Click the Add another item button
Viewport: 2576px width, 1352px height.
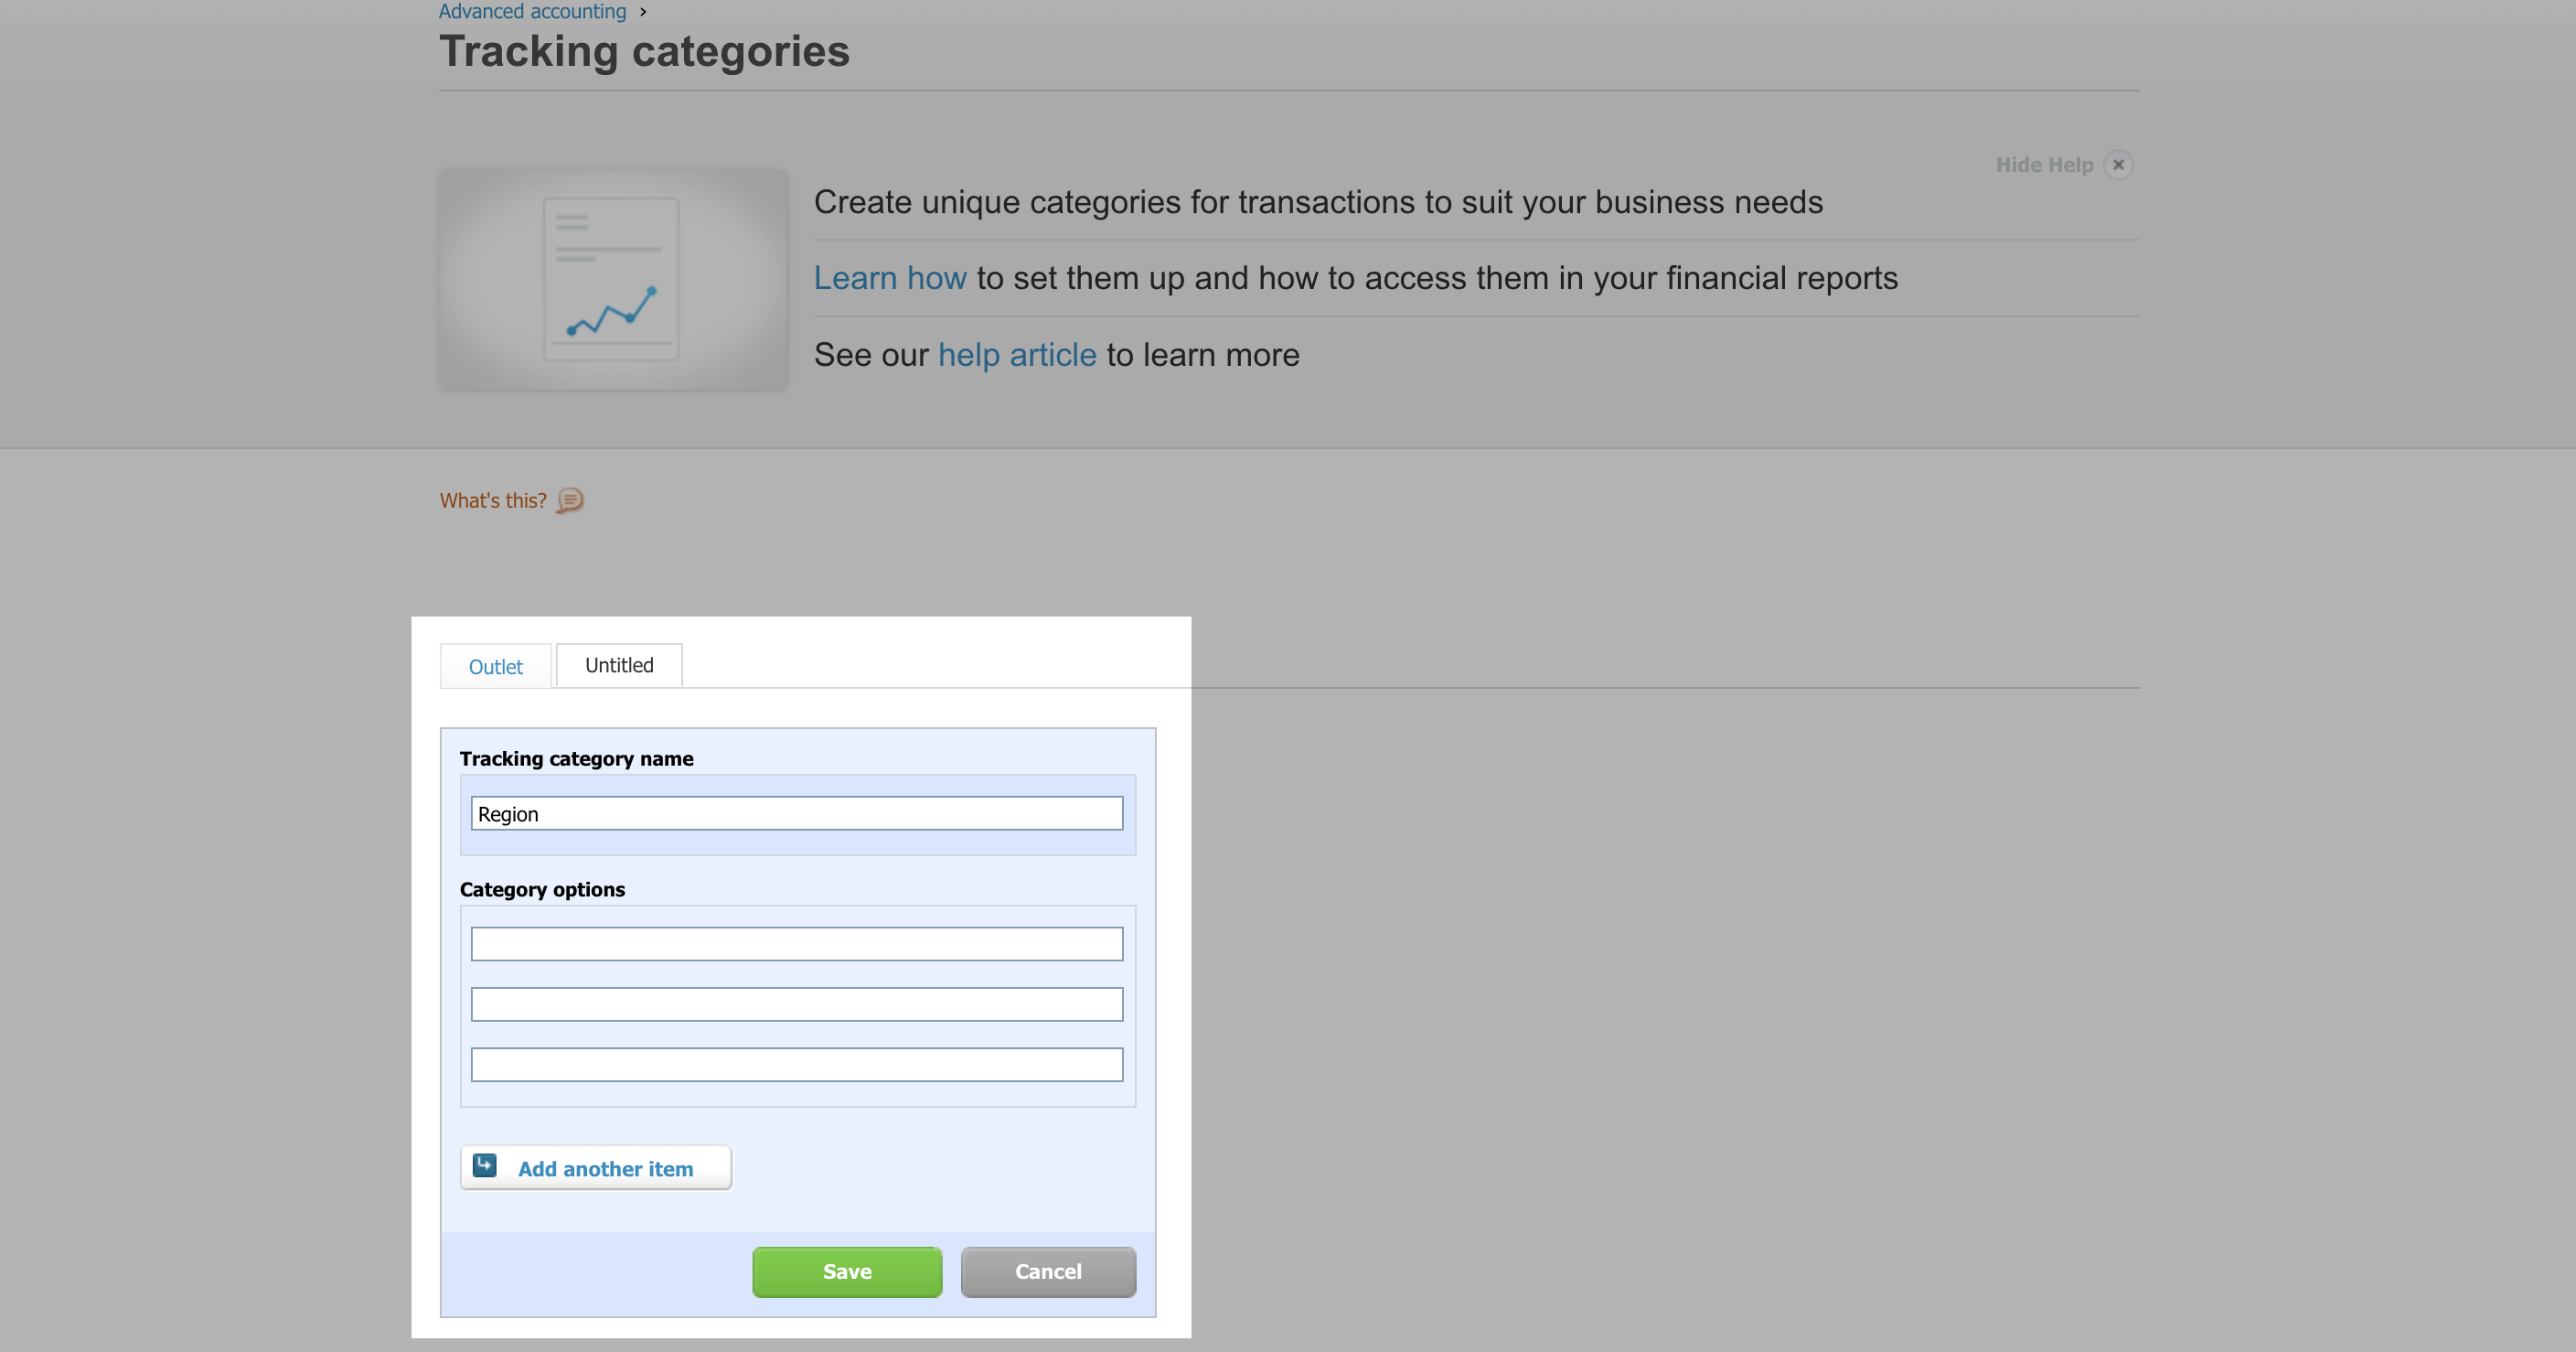click(x=595, y=1167)
